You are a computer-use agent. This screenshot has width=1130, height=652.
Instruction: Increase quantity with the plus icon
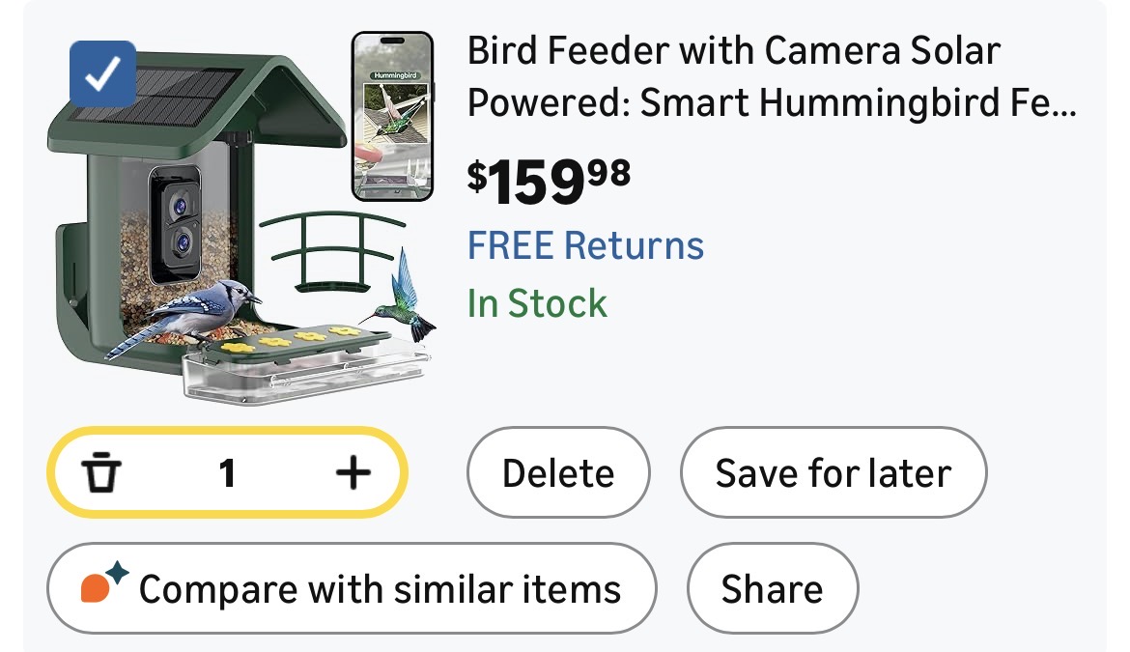pyautogui.click(x=353, y=472)
